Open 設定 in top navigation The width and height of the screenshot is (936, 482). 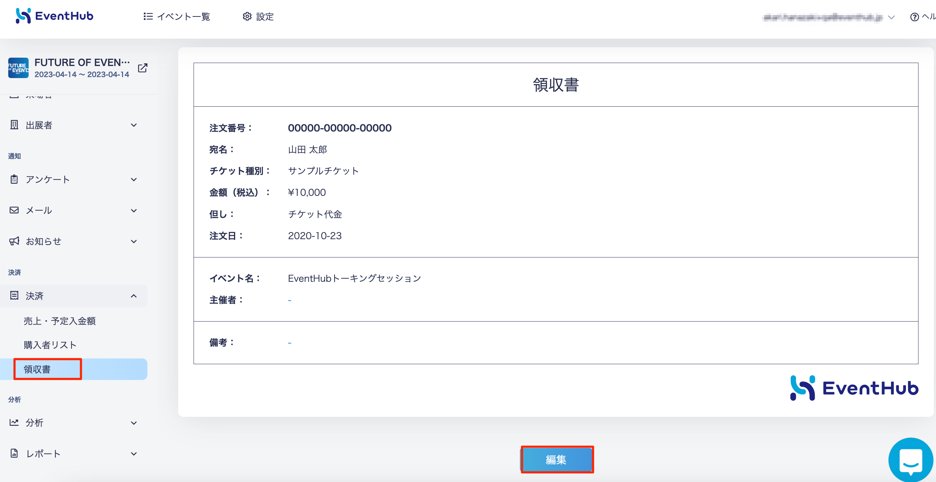tap(258, 17)
